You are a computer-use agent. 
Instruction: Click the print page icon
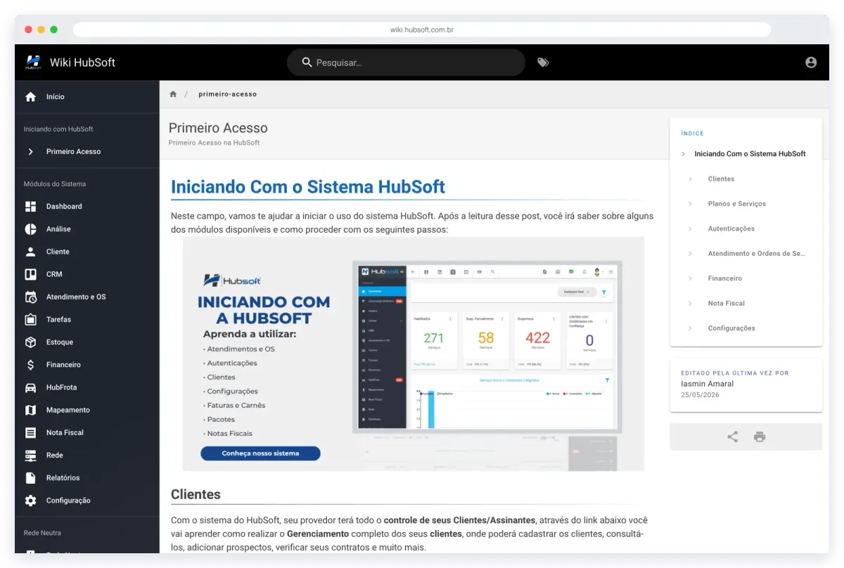760,437
